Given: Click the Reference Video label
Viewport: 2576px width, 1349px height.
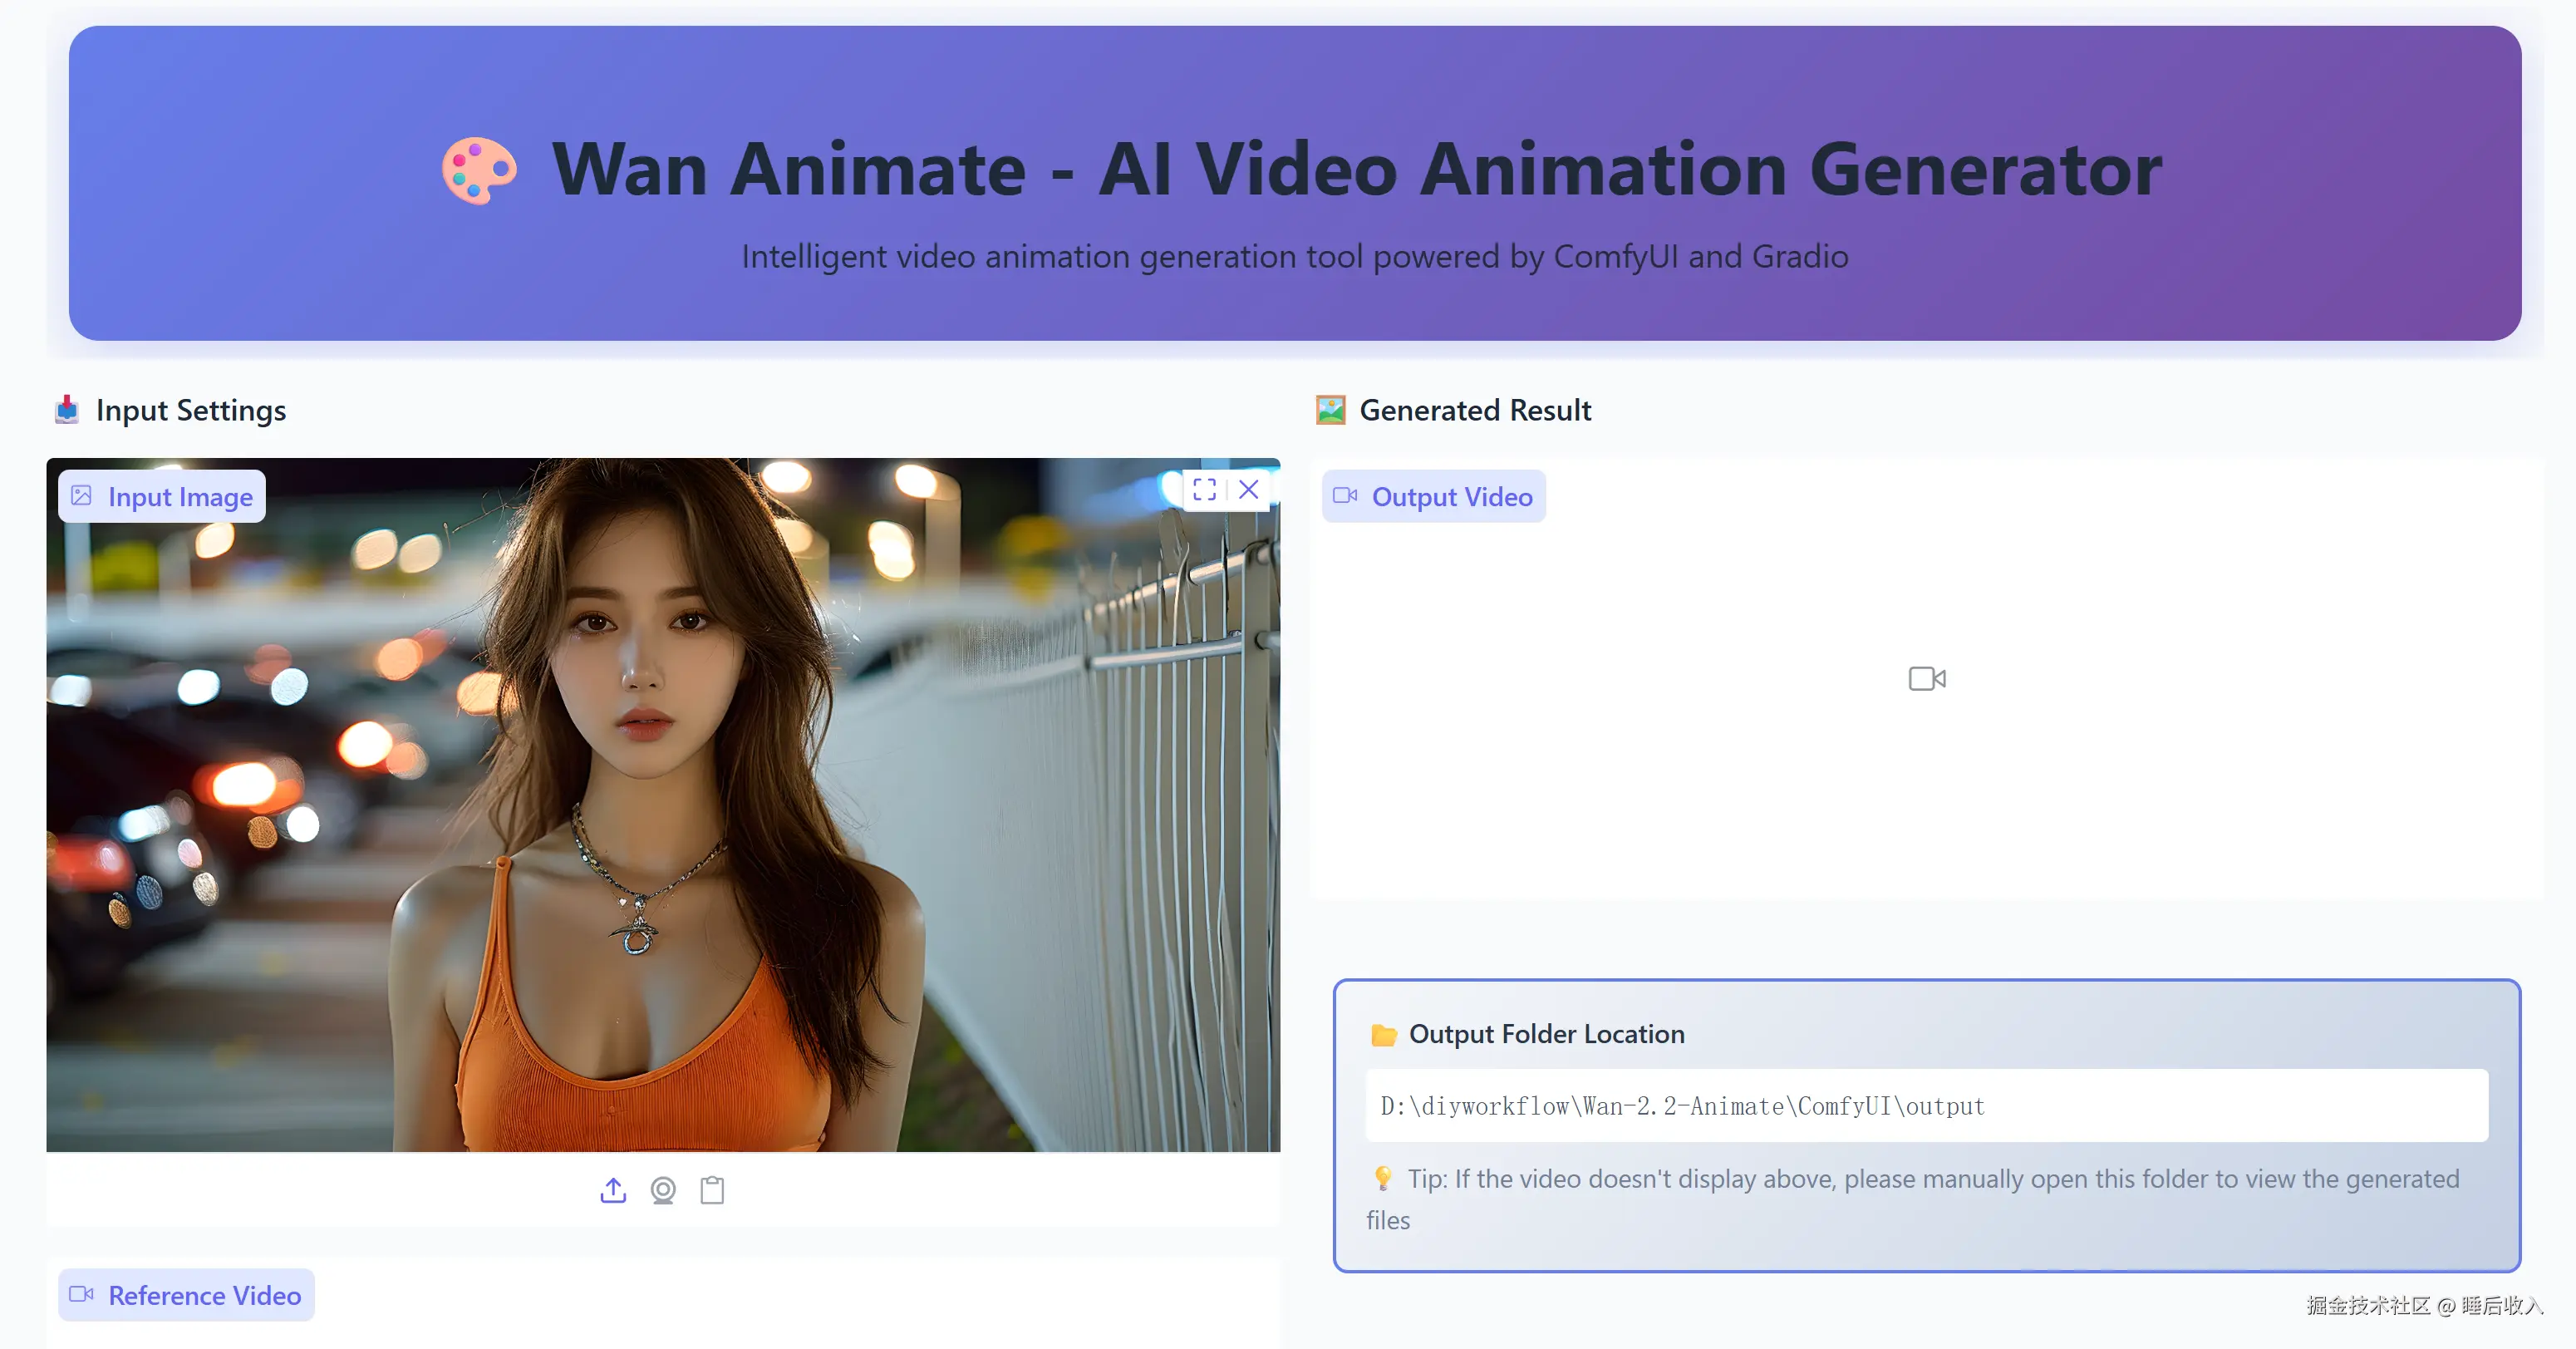Looking at the screenshot, I should pyautogui.click(x=186, y=1295).
